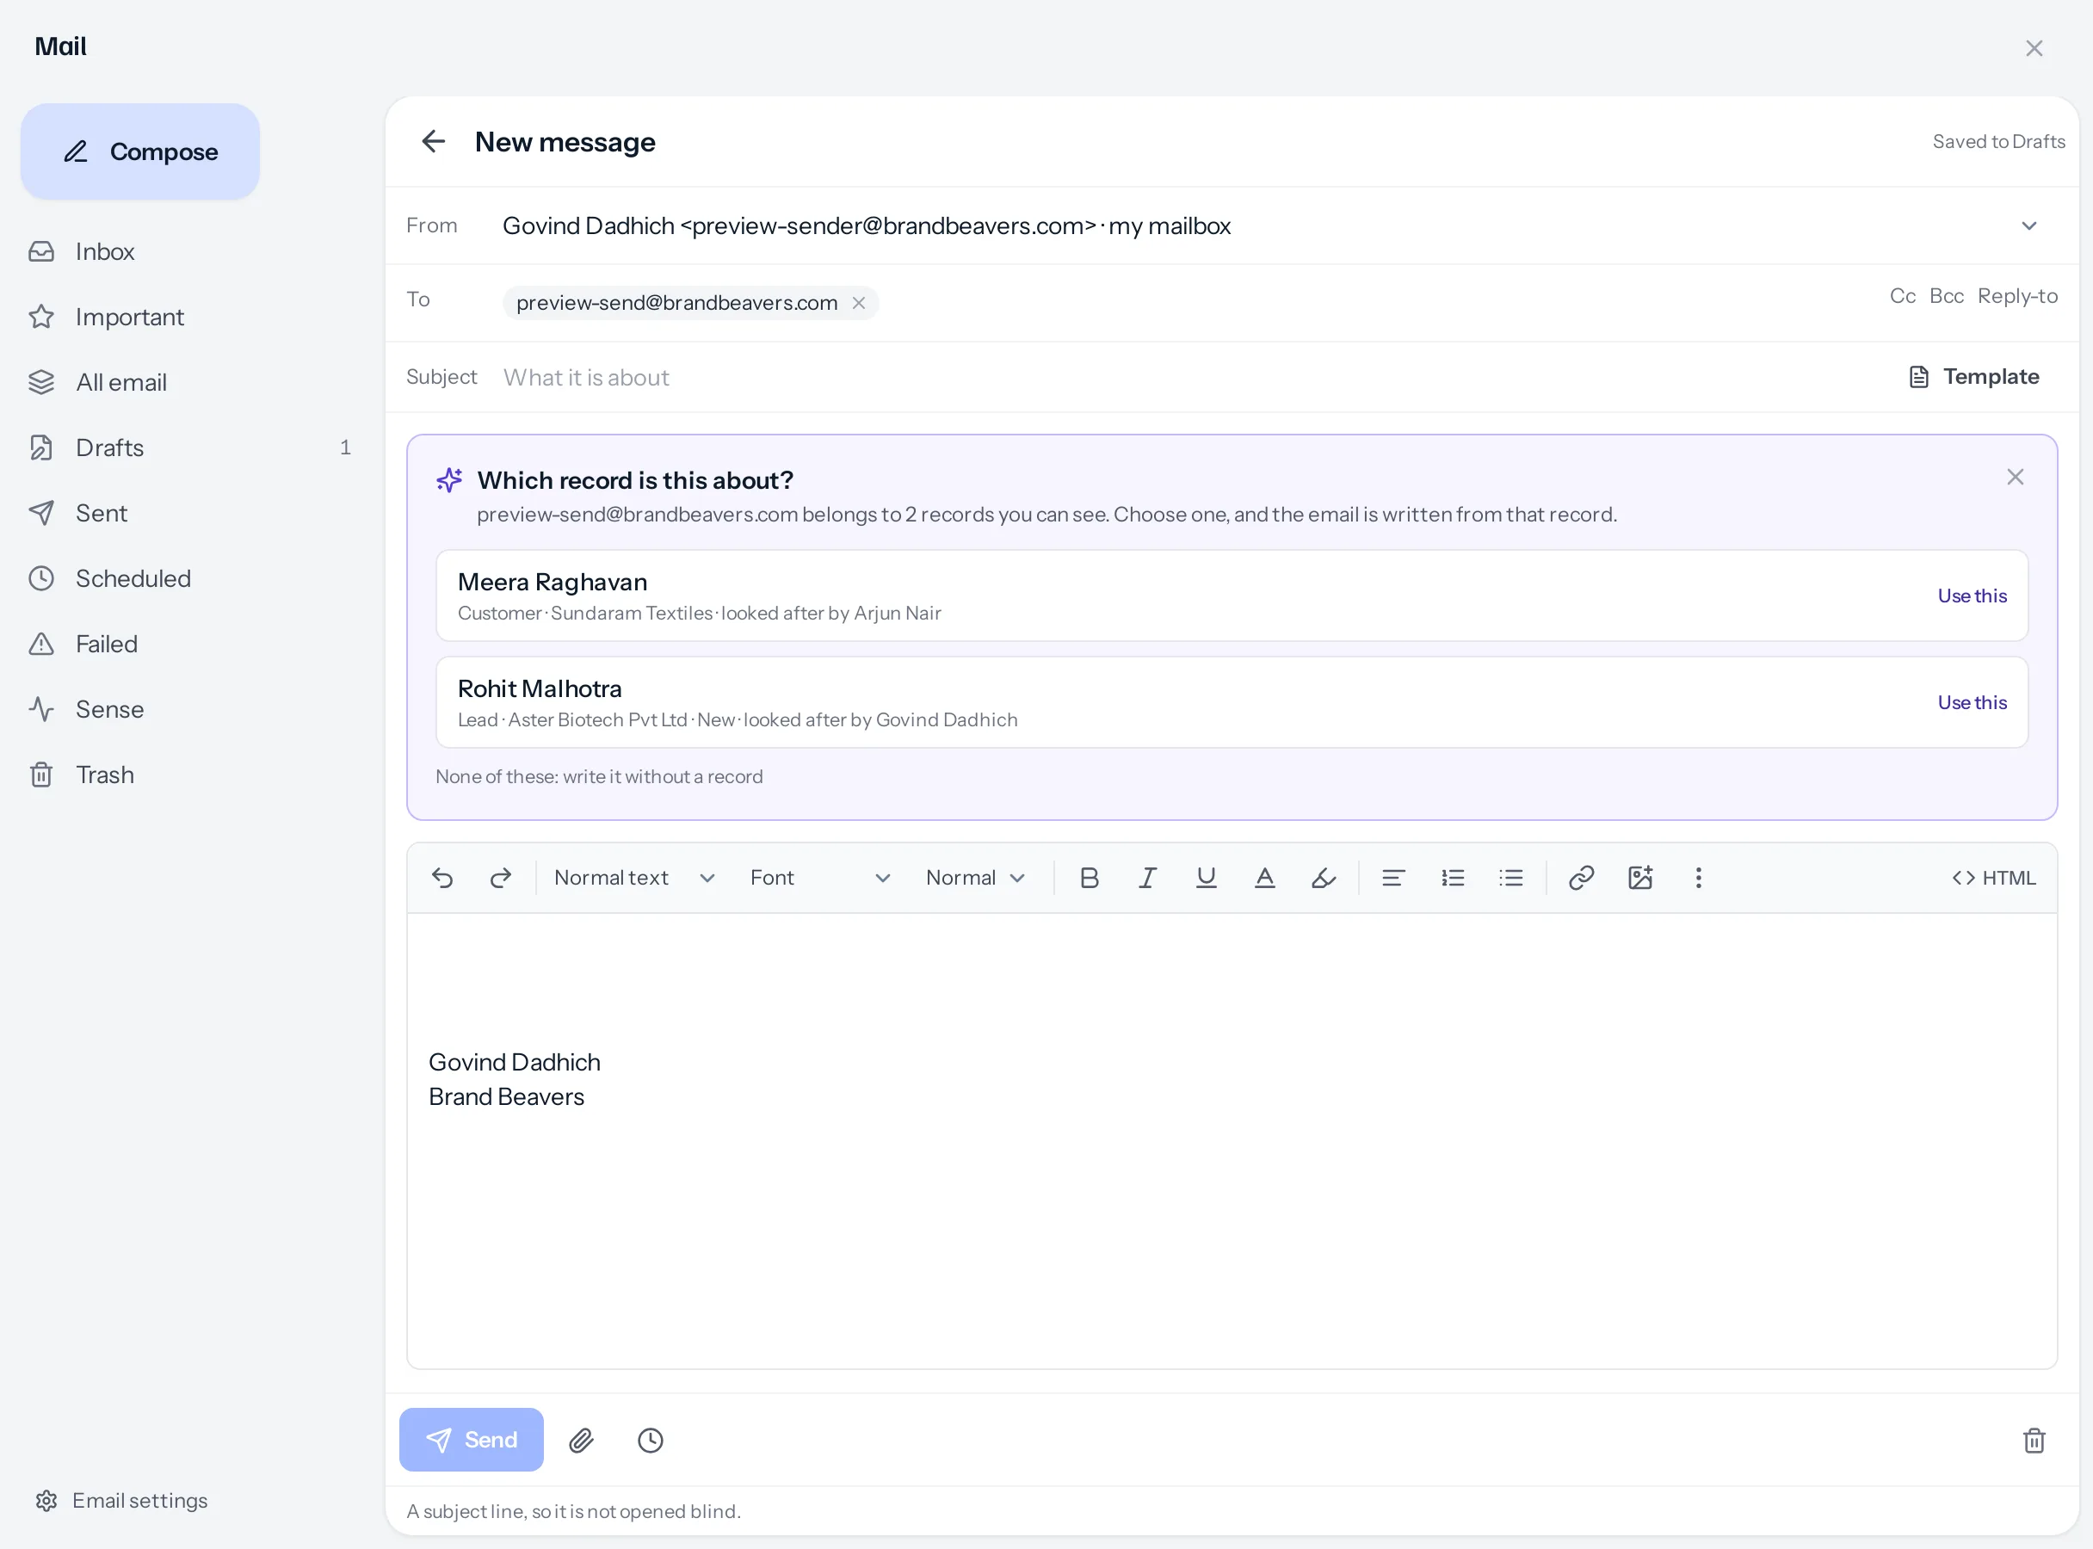The height and width of the screenshot is (1549, 2093).
Task: Click the redo arrow in editor toolbar
Action: pos(501,878)
